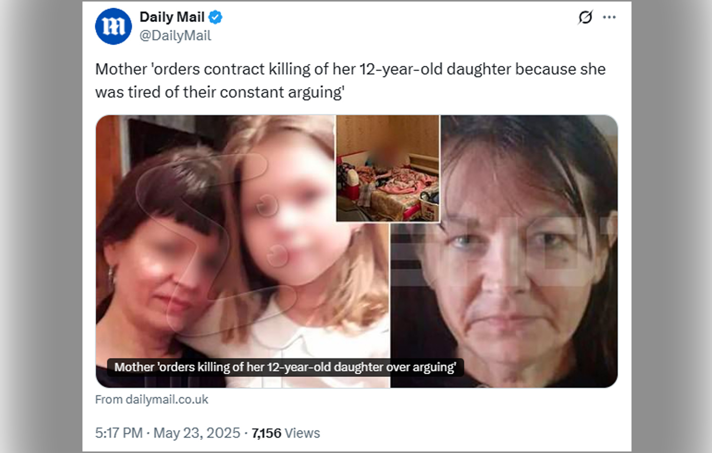
Task: Click the card caption overlay headline
Action: pyautogui.click(x=285, y=367)
